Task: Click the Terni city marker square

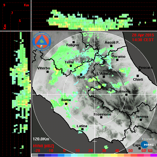Action: click(x=71, y=66)
